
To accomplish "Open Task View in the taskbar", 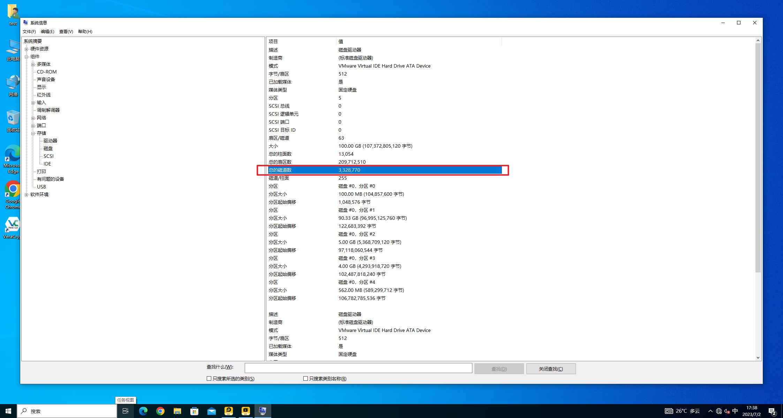I will coord(125,411).
